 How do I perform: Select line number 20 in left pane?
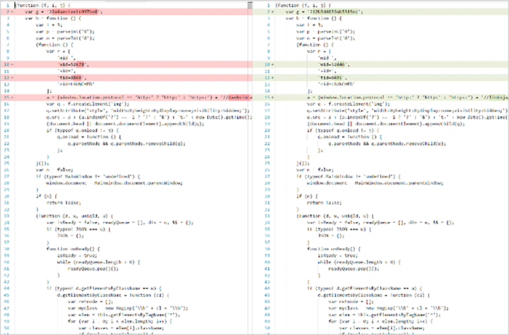click(6, 129)
